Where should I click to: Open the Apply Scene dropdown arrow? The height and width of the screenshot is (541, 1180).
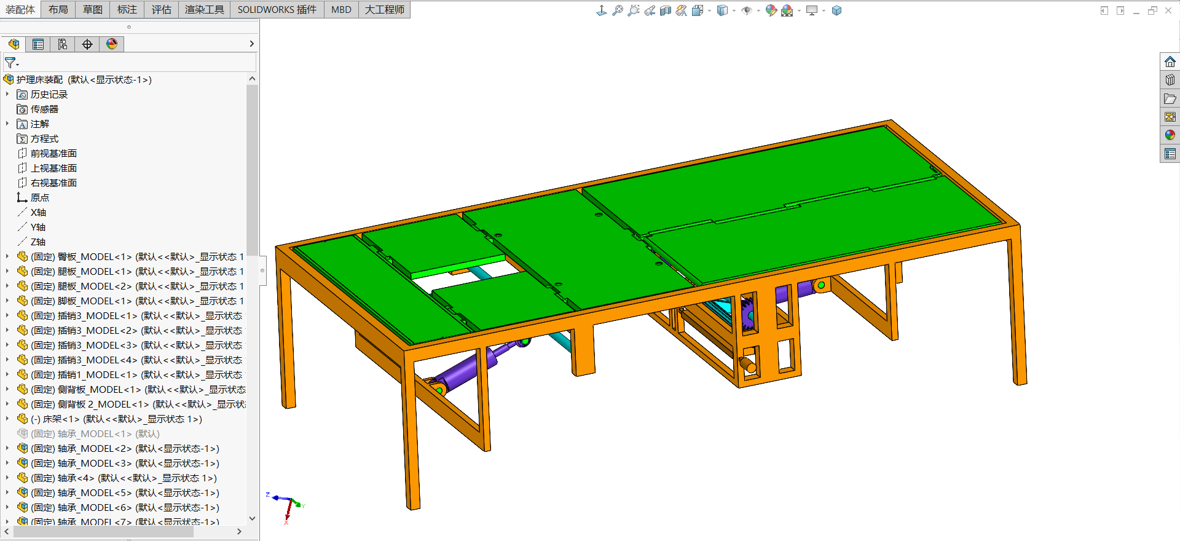[799, 10]
